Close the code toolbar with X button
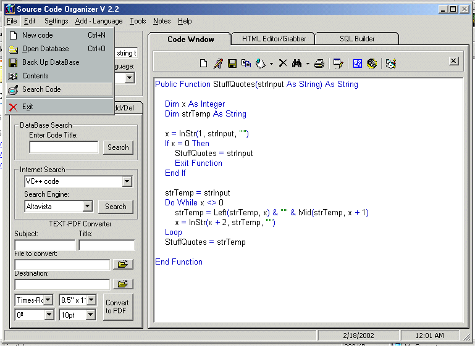 coord(453,61)
